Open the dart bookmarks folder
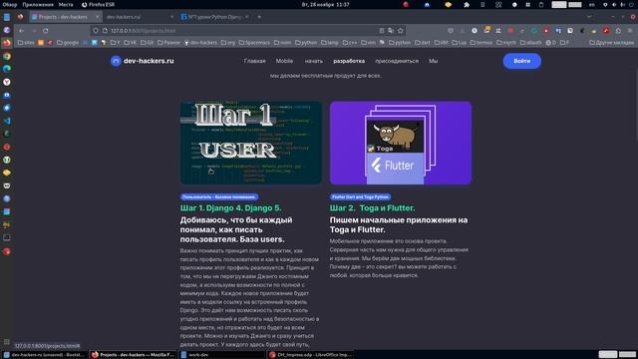 423,42
